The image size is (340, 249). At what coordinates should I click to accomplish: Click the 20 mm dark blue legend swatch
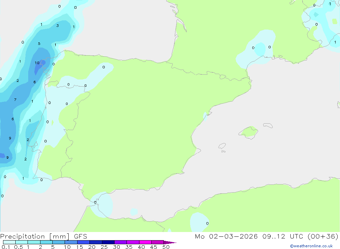tap(96, 242)
